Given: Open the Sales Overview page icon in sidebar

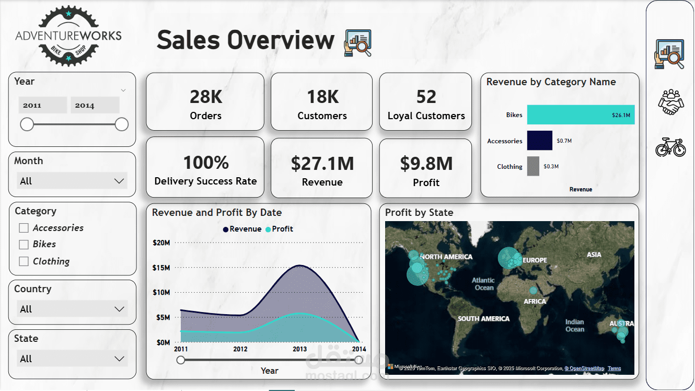Looking at the screenshot, I should 670,54.
